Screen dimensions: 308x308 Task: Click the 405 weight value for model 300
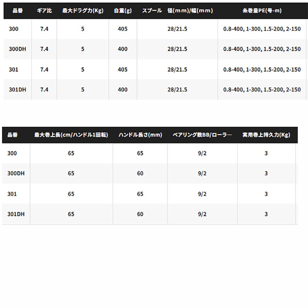coord(123,29)
